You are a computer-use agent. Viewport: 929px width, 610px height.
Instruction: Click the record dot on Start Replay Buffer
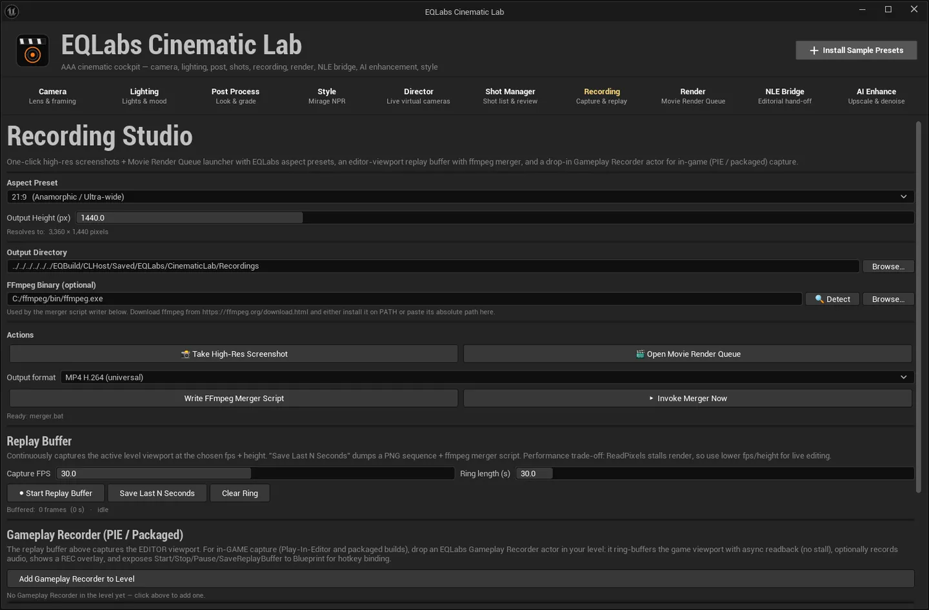[x=21, y=493]
